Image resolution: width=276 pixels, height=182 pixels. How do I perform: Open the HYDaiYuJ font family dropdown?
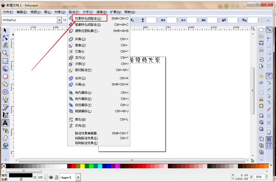point(59,20)
